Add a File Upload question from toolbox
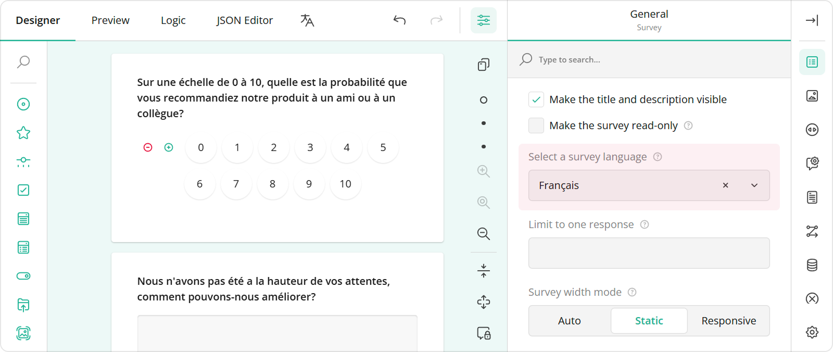This screenshot has width=833, height=352. [x=23, y=305]
